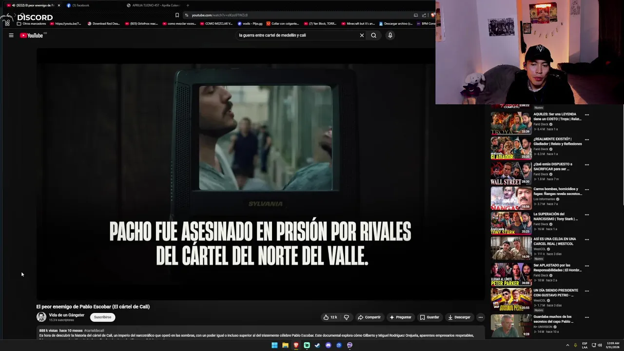Open options for the Gustavo Petro video
The image size is (624, 351).
click(587, 291)
